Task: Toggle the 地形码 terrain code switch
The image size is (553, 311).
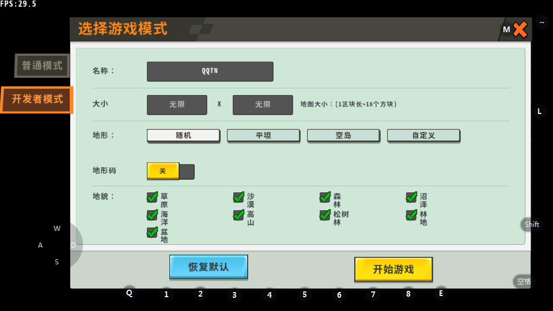Action: tap(171, 171)
